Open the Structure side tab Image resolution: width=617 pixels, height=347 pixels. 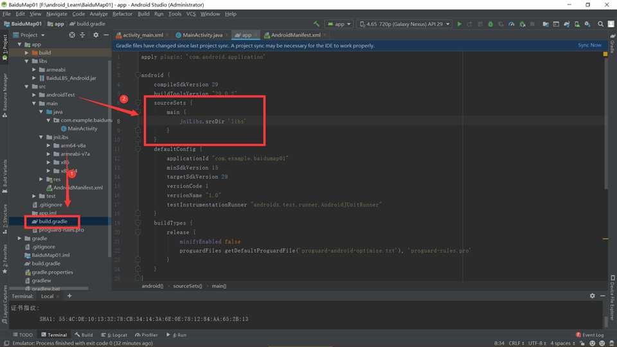pos(4,219)
